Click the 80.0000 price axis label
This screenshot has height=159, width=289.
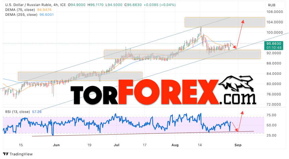[275, 84]
